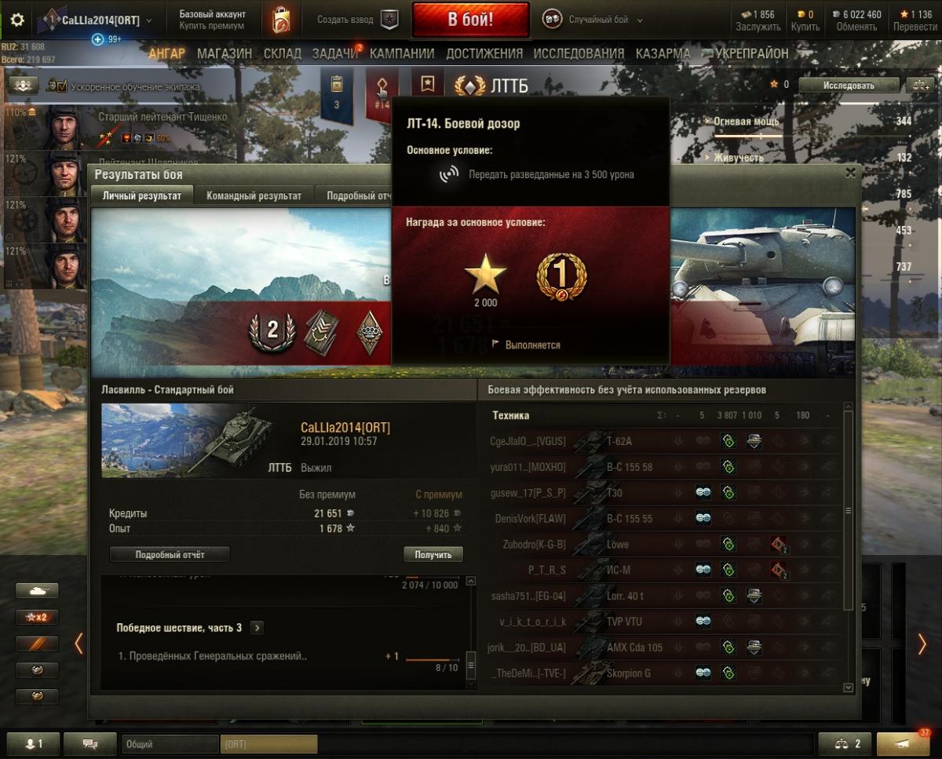Toggle the orange stripe carousel filter
Image resolution: width=942 pixels, height=759 pixels.
coord(37,644)
